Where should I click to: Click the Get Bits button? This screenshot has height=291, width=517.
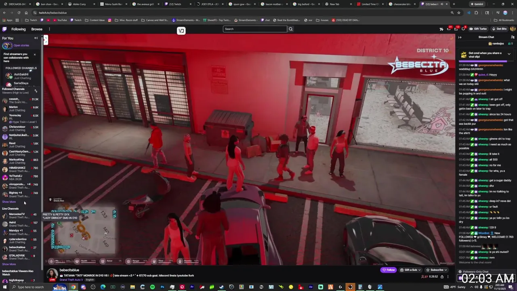(x=499, y=29)
